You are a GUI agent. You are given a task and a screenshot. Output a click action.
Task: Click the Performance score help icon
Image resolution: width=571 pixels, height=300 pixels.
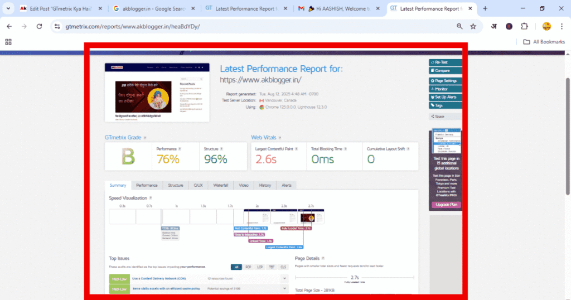point(180,149)
